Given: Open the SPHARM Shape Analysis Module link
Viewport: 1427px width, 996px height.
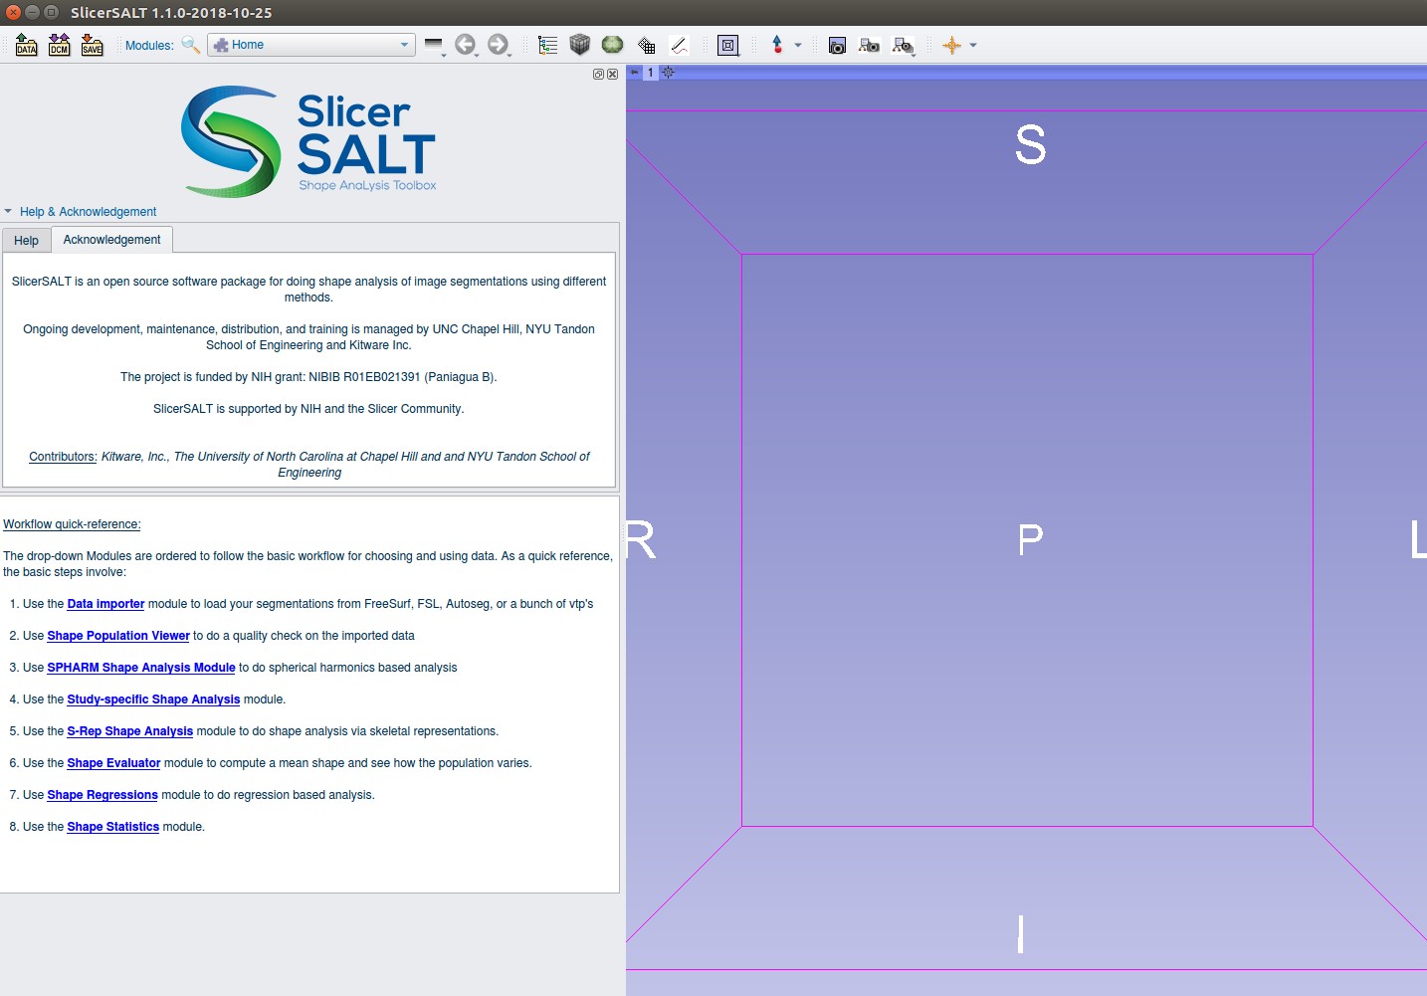Looking at the screenshot, I should [141, 668].
